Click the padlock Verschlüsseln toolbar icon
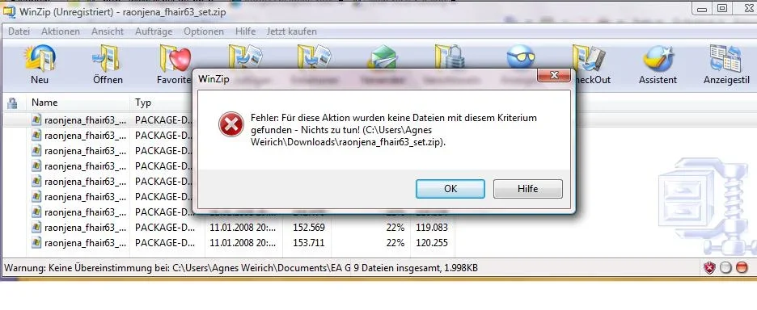Viewport: 757px width, 310px height. [x=450, y=57]
